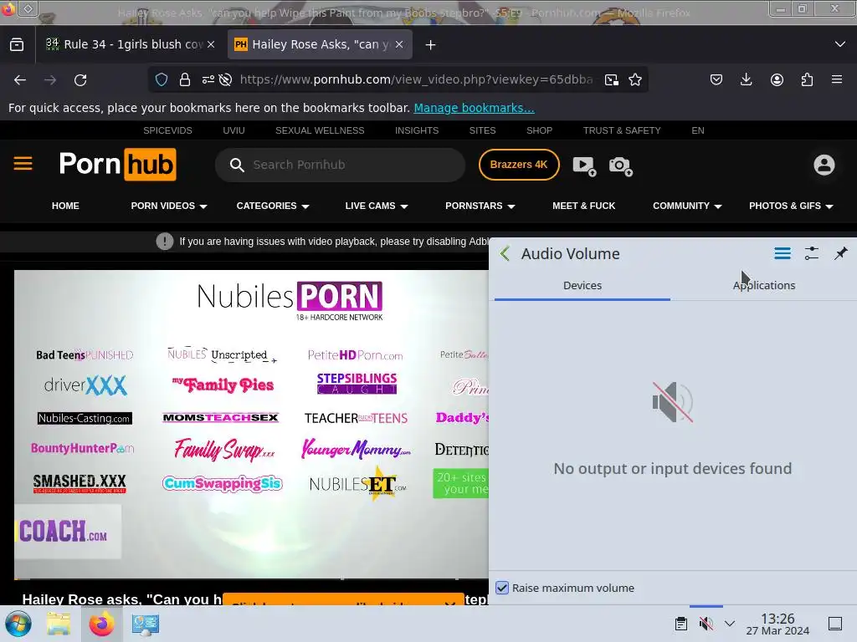Viewport: 857px width, 642px height.
Task: Open the INSIGHTS link
Action: 417,130
